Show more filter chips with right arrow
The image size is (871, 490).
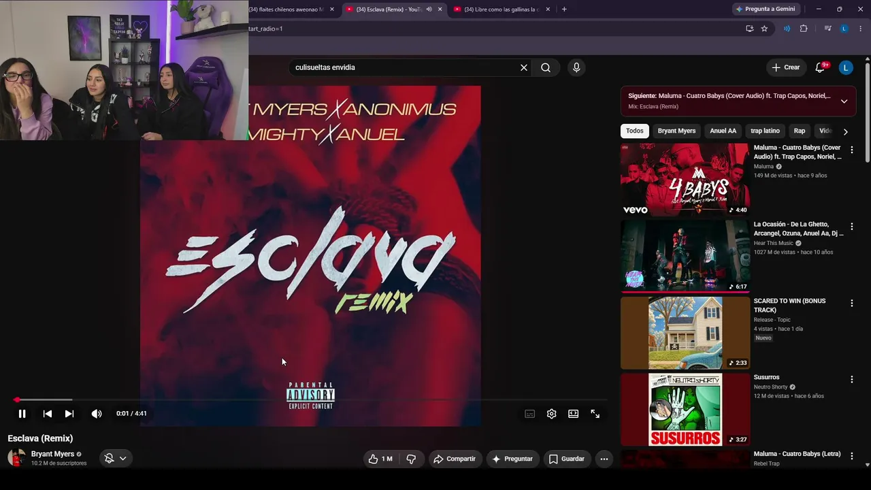tap(846, 131)
